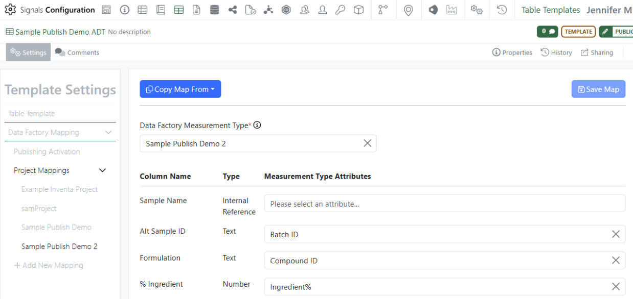Collapse the Data Factory Mapping section
Screen dimensions: 633x299
(108, 132)
